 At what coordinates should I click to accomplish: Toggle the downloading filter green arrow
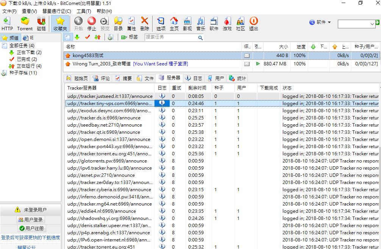[x=77, y=37]
